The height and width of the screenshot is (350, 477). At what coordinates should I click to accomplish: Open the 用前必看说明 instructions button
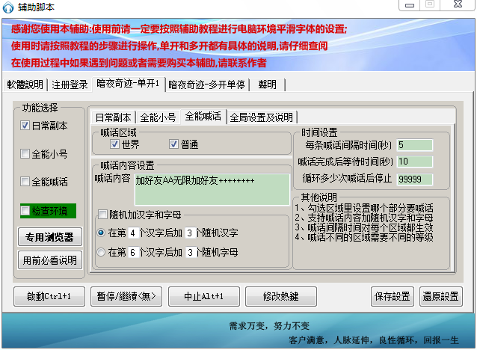point(49,260)
